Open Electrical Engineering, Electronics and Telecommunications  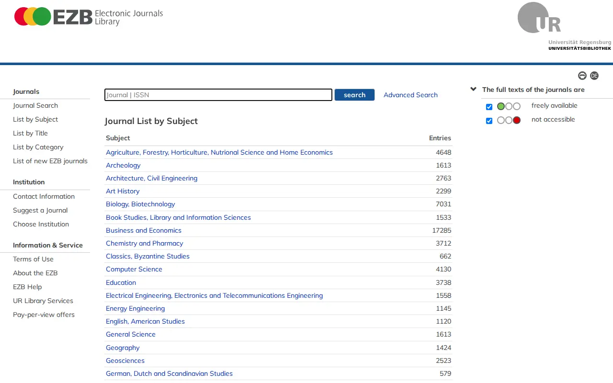[x=214, y=295]
